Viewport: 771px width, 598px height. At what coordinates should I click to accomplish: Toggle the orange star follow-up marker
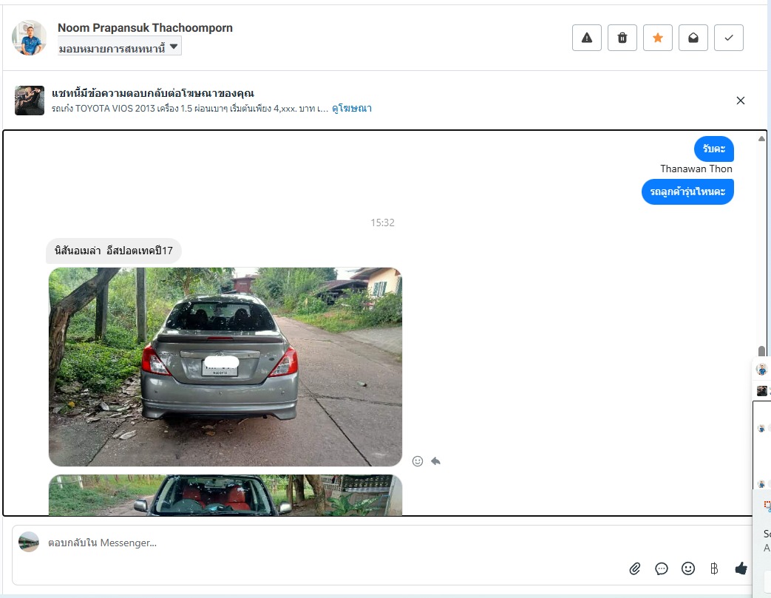point(657,38)
